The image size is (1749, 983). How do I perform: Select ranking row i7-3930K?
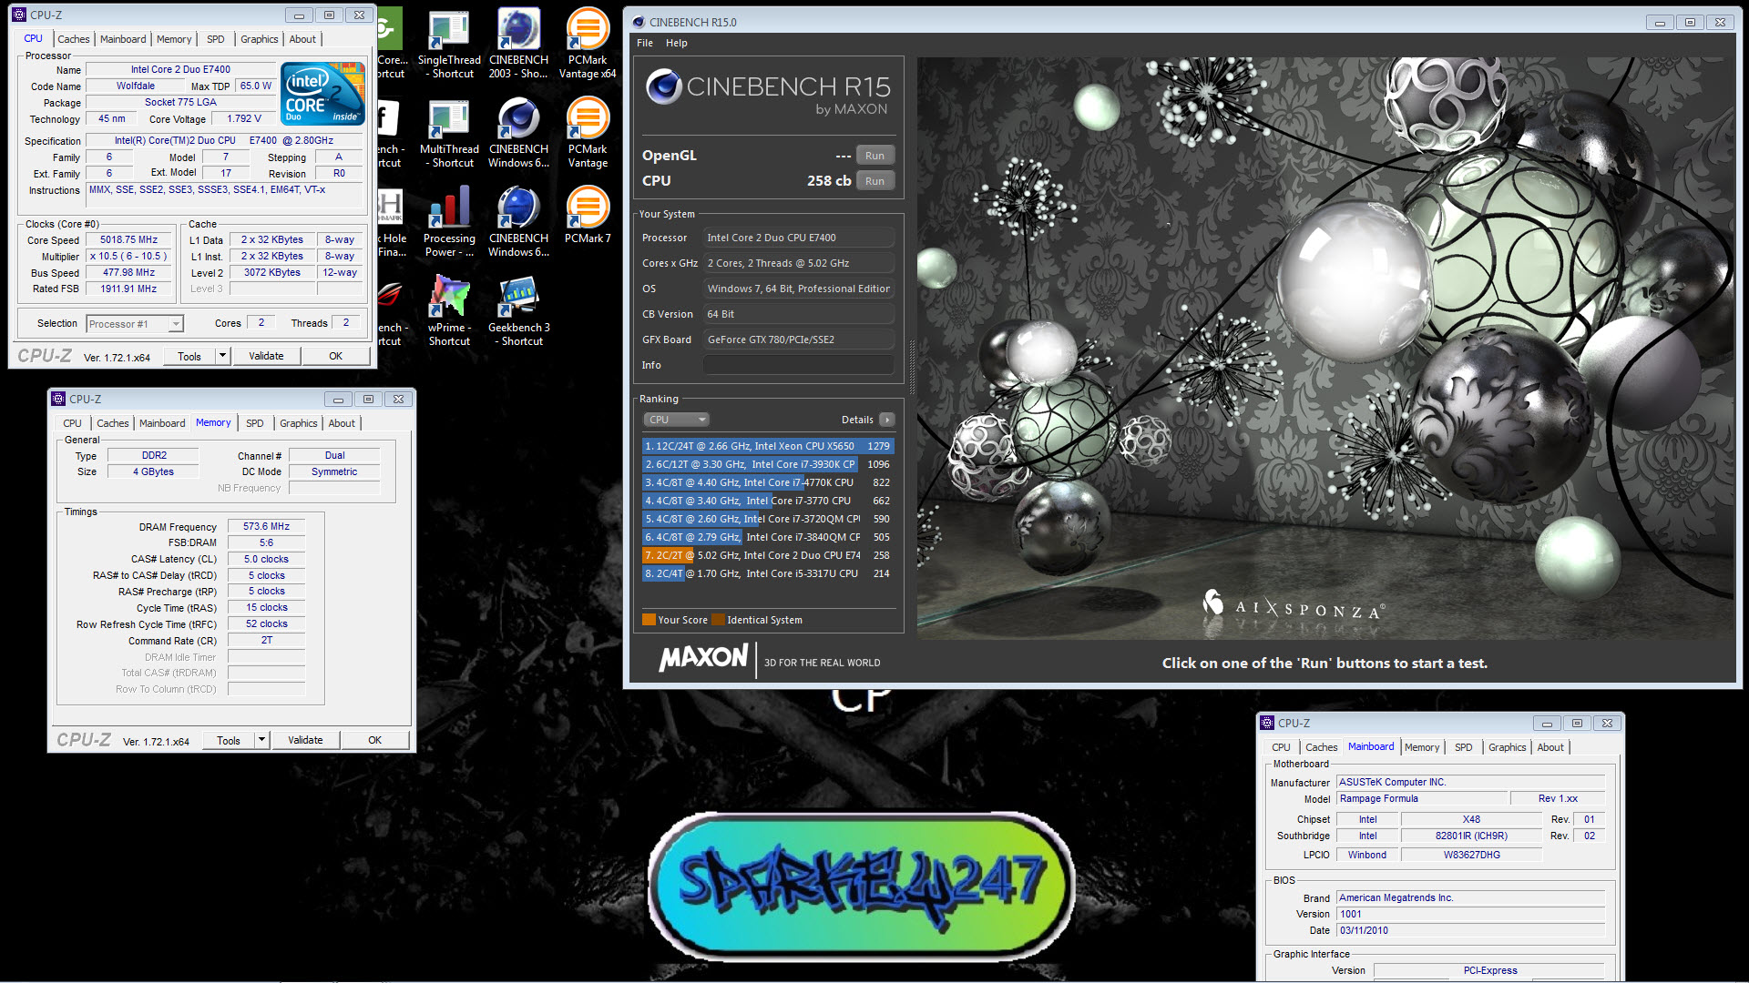click(x=767, y=464)
